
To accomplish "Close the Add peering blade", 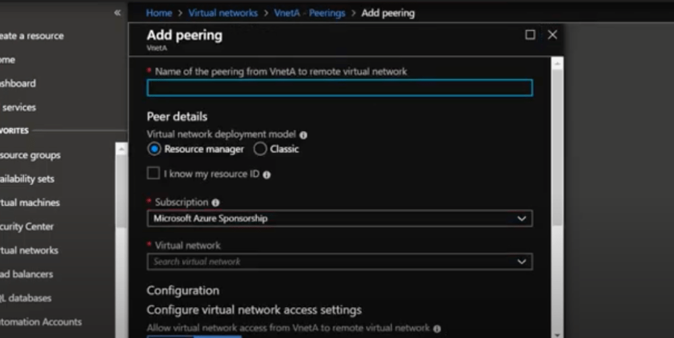I will 553,35.
